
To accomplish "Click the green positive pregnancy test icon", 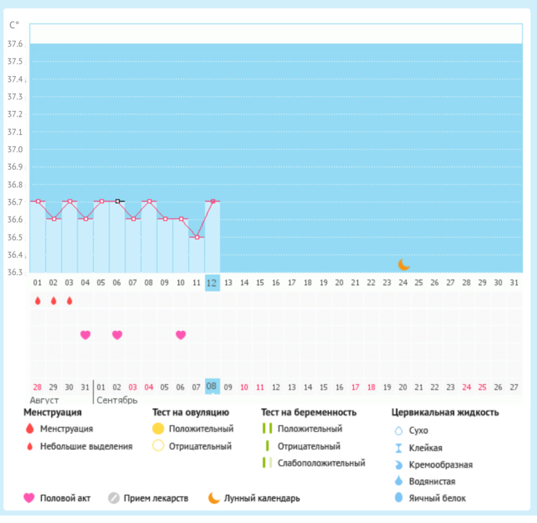I will (x=266, y=429).
